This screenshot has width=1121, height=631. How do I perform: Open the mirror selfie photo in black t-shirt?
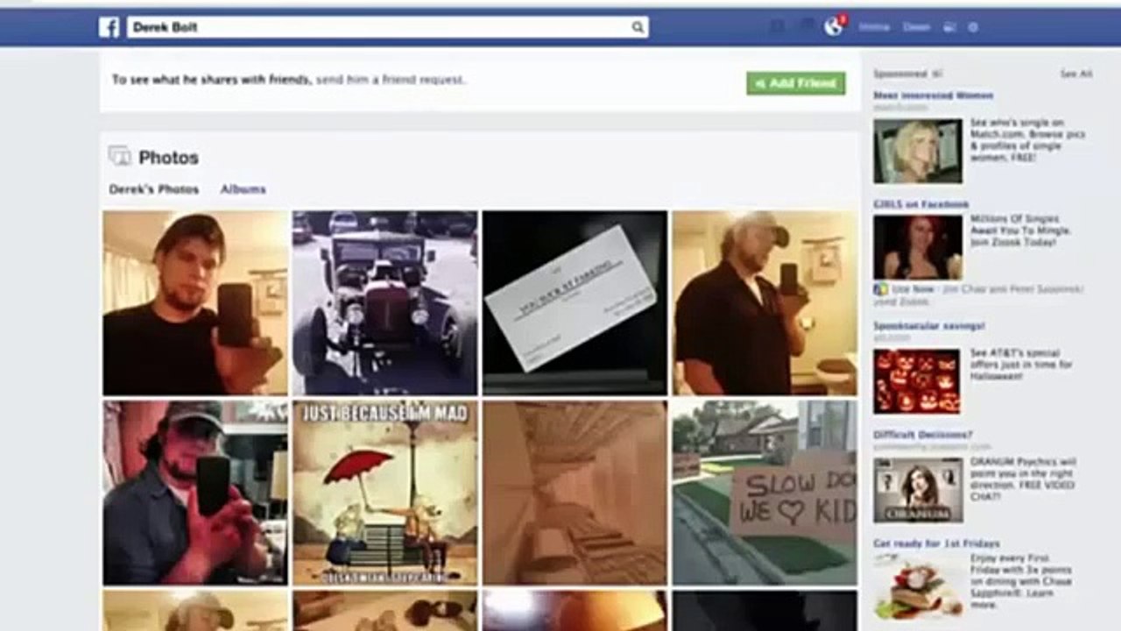tap(195, 303)
